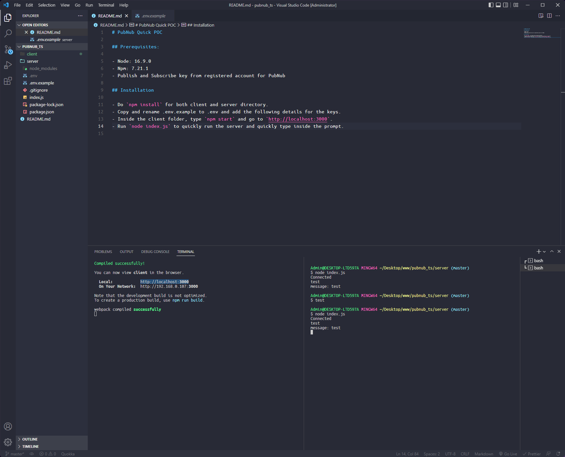Open the View menu

click(65, 5)
